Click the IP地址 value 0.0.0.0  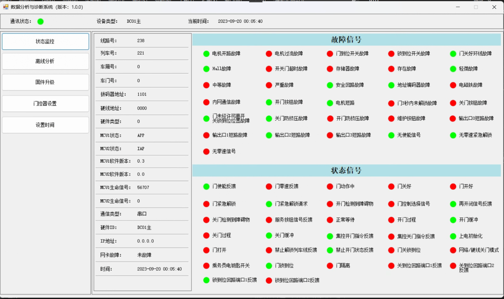pyautogui.click(x=146, y=241)
